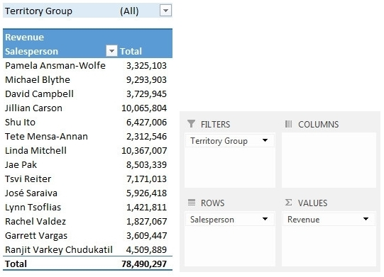Open the Salesperson header filter arrow
The height and width of the screenshot is (277, 384).
click(111, 51)
